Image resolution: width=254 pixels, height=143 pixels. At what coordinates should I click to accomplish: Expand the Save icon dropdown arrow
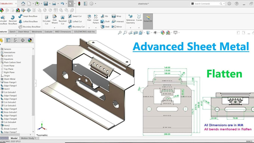pos(50,4)
